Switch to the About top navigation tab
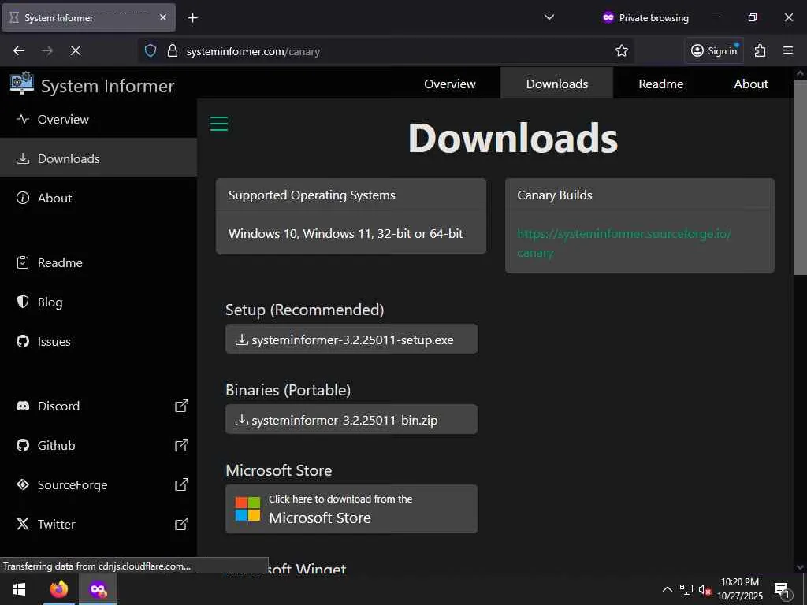Viewport: 807px width, 605px height. point(751,84)
